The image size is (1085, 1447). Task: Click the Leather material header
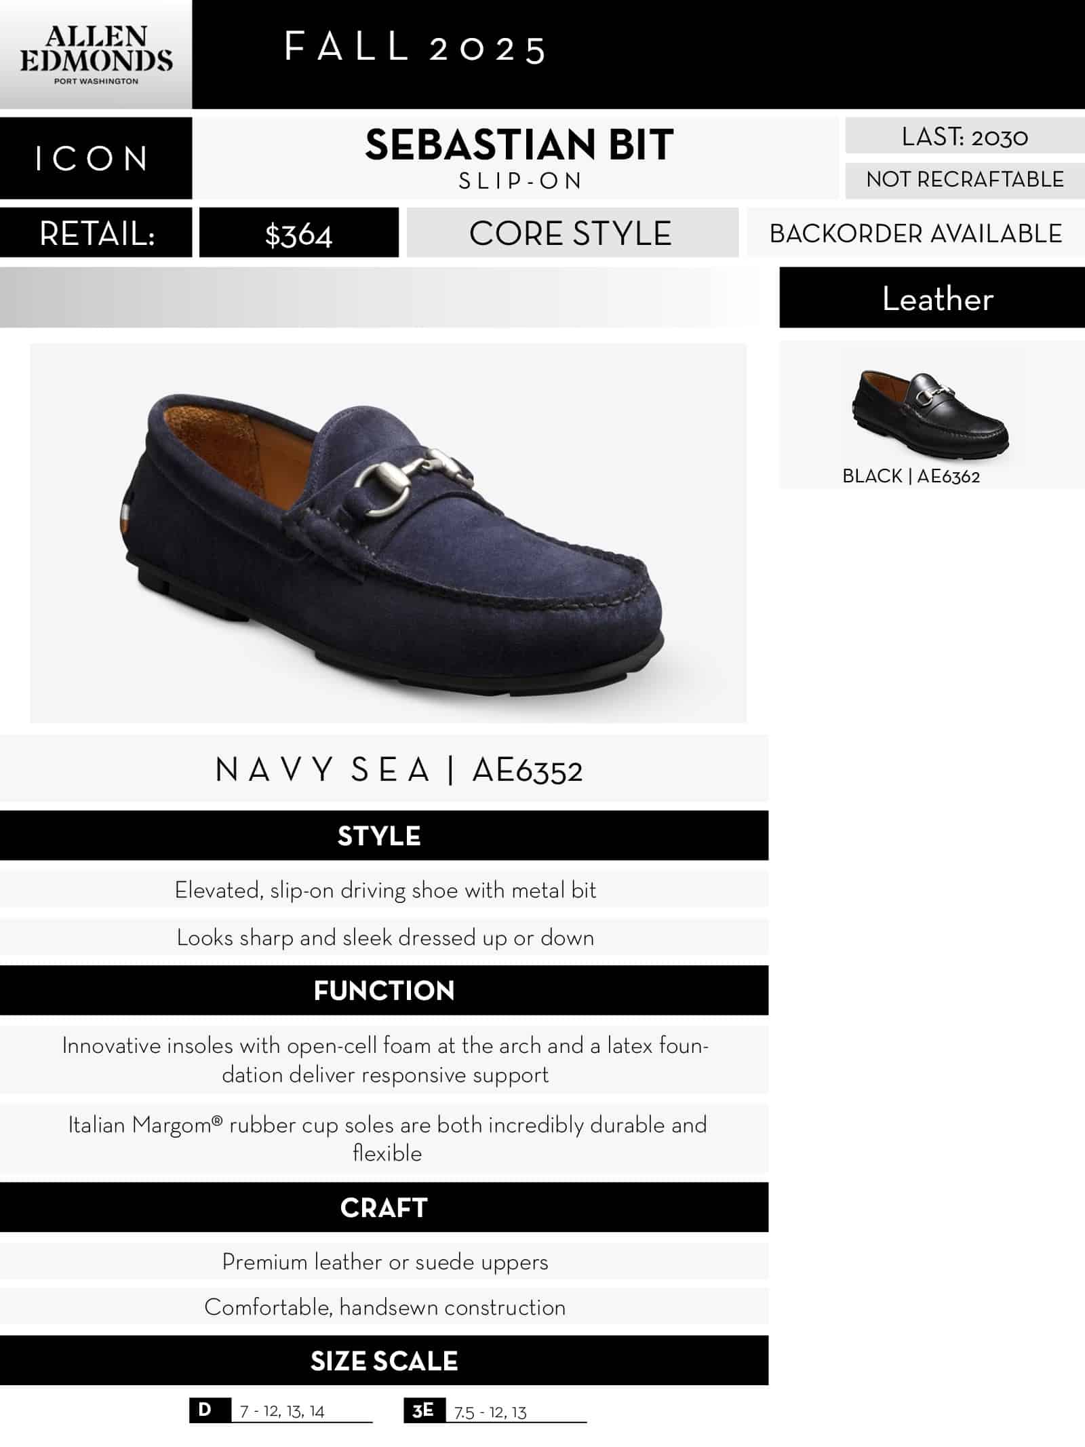click(x=937, y=298)
